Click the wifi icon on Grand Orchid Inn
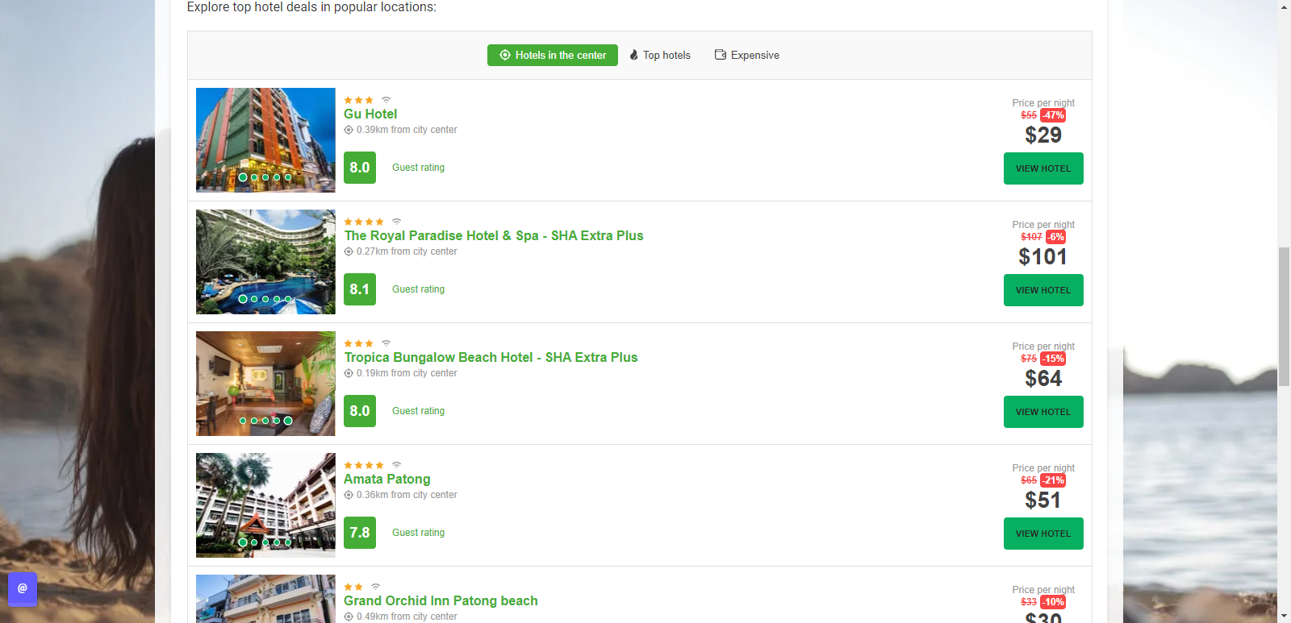The height and width of the screenshot is (623, 1291). click(x=375, y=587)
